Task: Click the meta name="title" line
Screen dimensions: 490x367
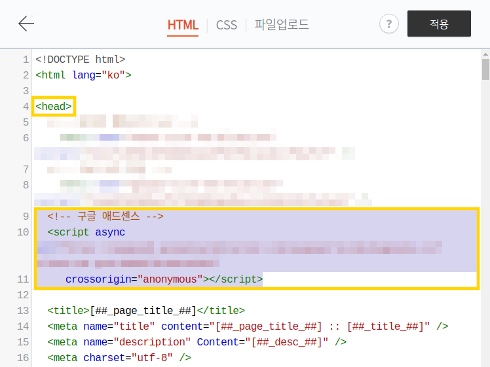Action: pyautogui.click(x=248, y=326)
